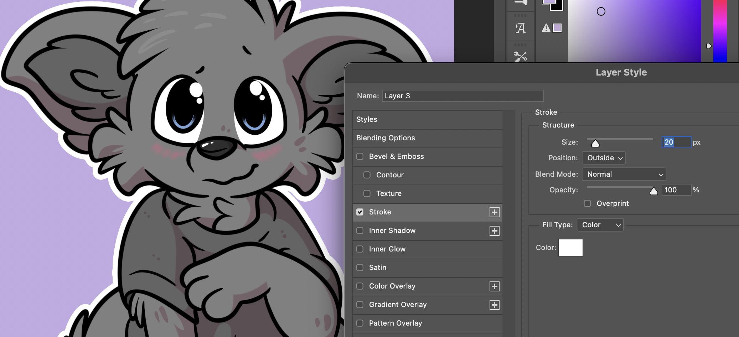Click the layer Name text field
Image resolution: width=739 pixels, height=337 pixels.
(x=462, y=96)
